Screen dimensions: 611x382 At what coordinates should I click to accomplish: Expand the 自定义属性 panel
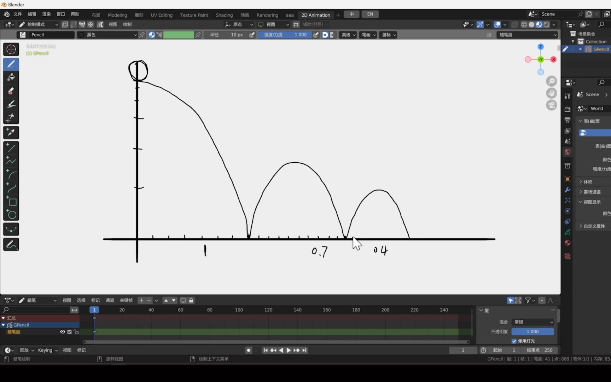(593, 226)
